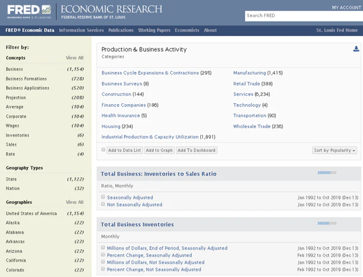Open Information Services menu
Screen dimensions: 363x277
pyautogui.click(x=81, y=30)
